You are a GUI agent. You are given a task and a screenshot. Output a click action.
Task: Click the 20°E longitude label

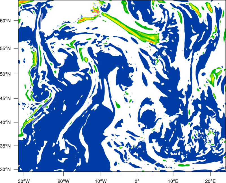coord(210,181)
